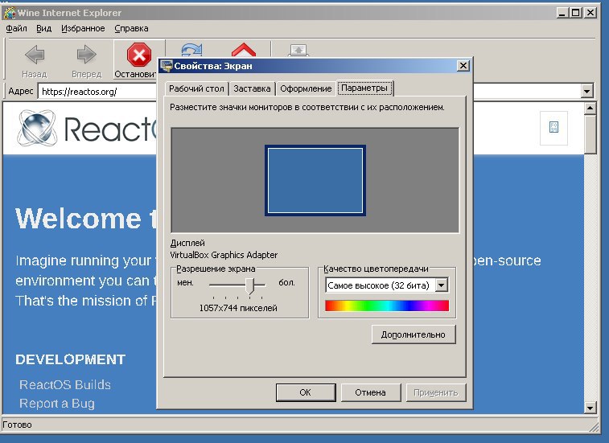Switch to the Оформление tab
This screenshot has height=443, width=609.
click(x=306, y=88)
